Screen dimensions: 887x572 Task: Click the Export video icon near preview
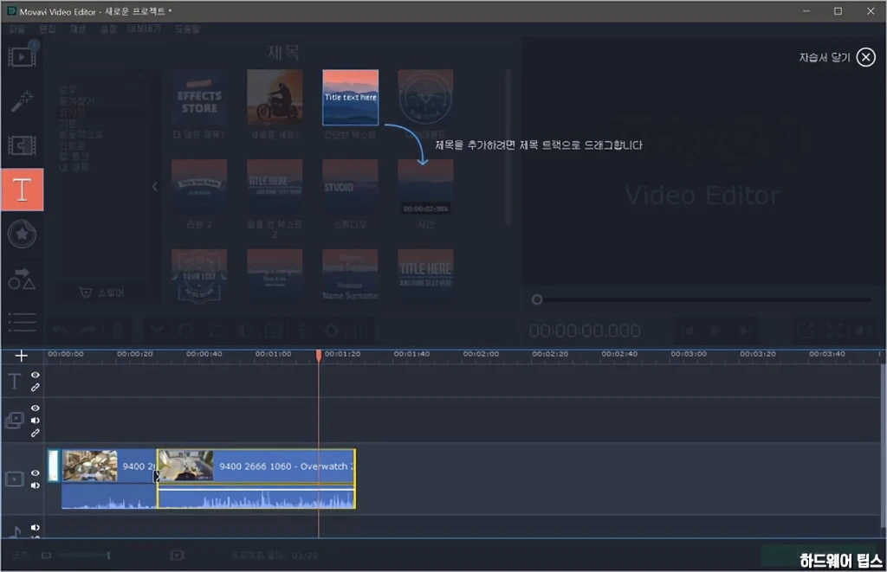pos(806,331)
